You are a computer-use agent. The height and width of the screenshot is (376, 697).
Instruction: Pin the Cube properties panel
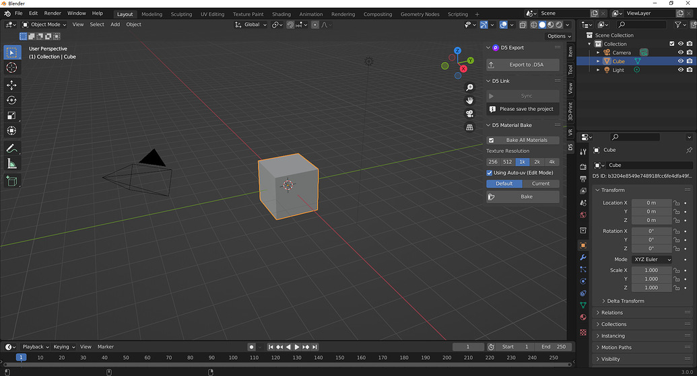(x=689, y=150)
